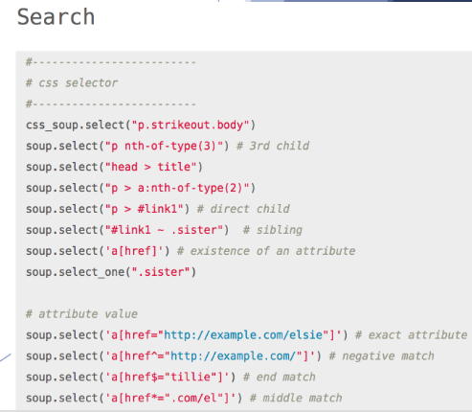Click the '# end match' comment
472x412 pixels.
[x=280, y=378]
